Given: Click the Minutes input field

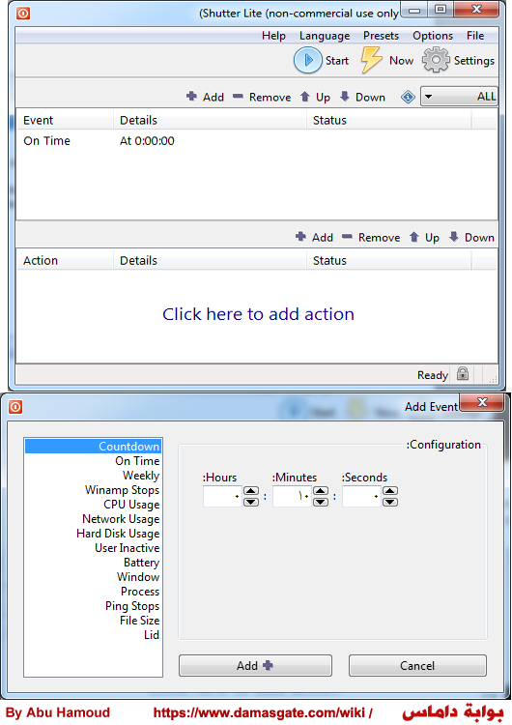Looking at the screenshot, I should (x=292, y=496).
